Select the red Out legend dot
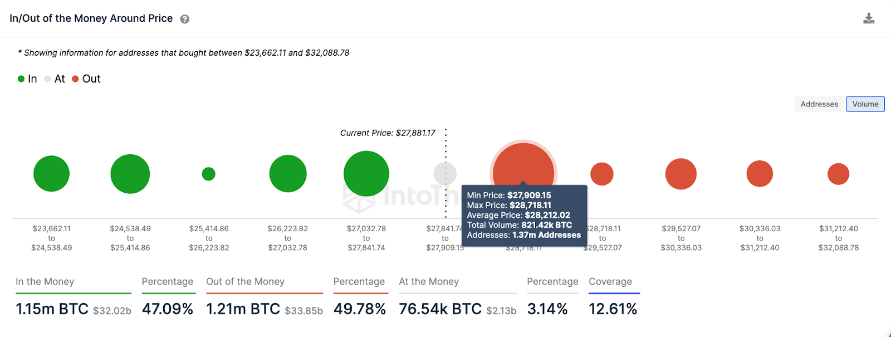 (75, 79)
